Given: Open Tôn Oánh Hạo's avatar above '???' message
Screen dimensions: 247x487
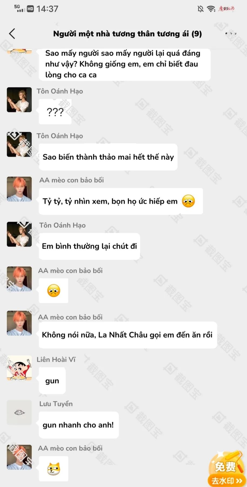Looking at the screenshot, I should coord(19,100).
